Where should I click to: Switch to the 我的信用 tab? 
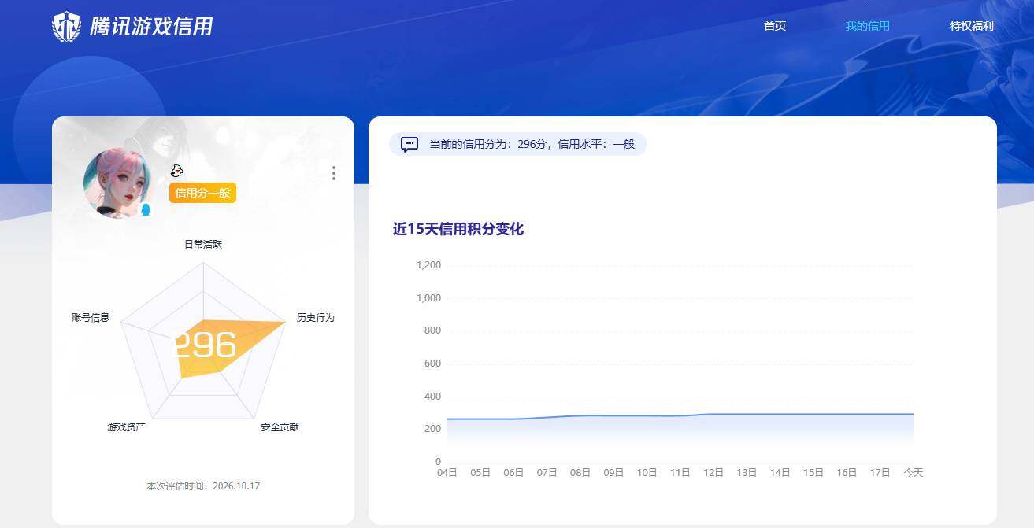pyautogui.click(x=868, y=26)
